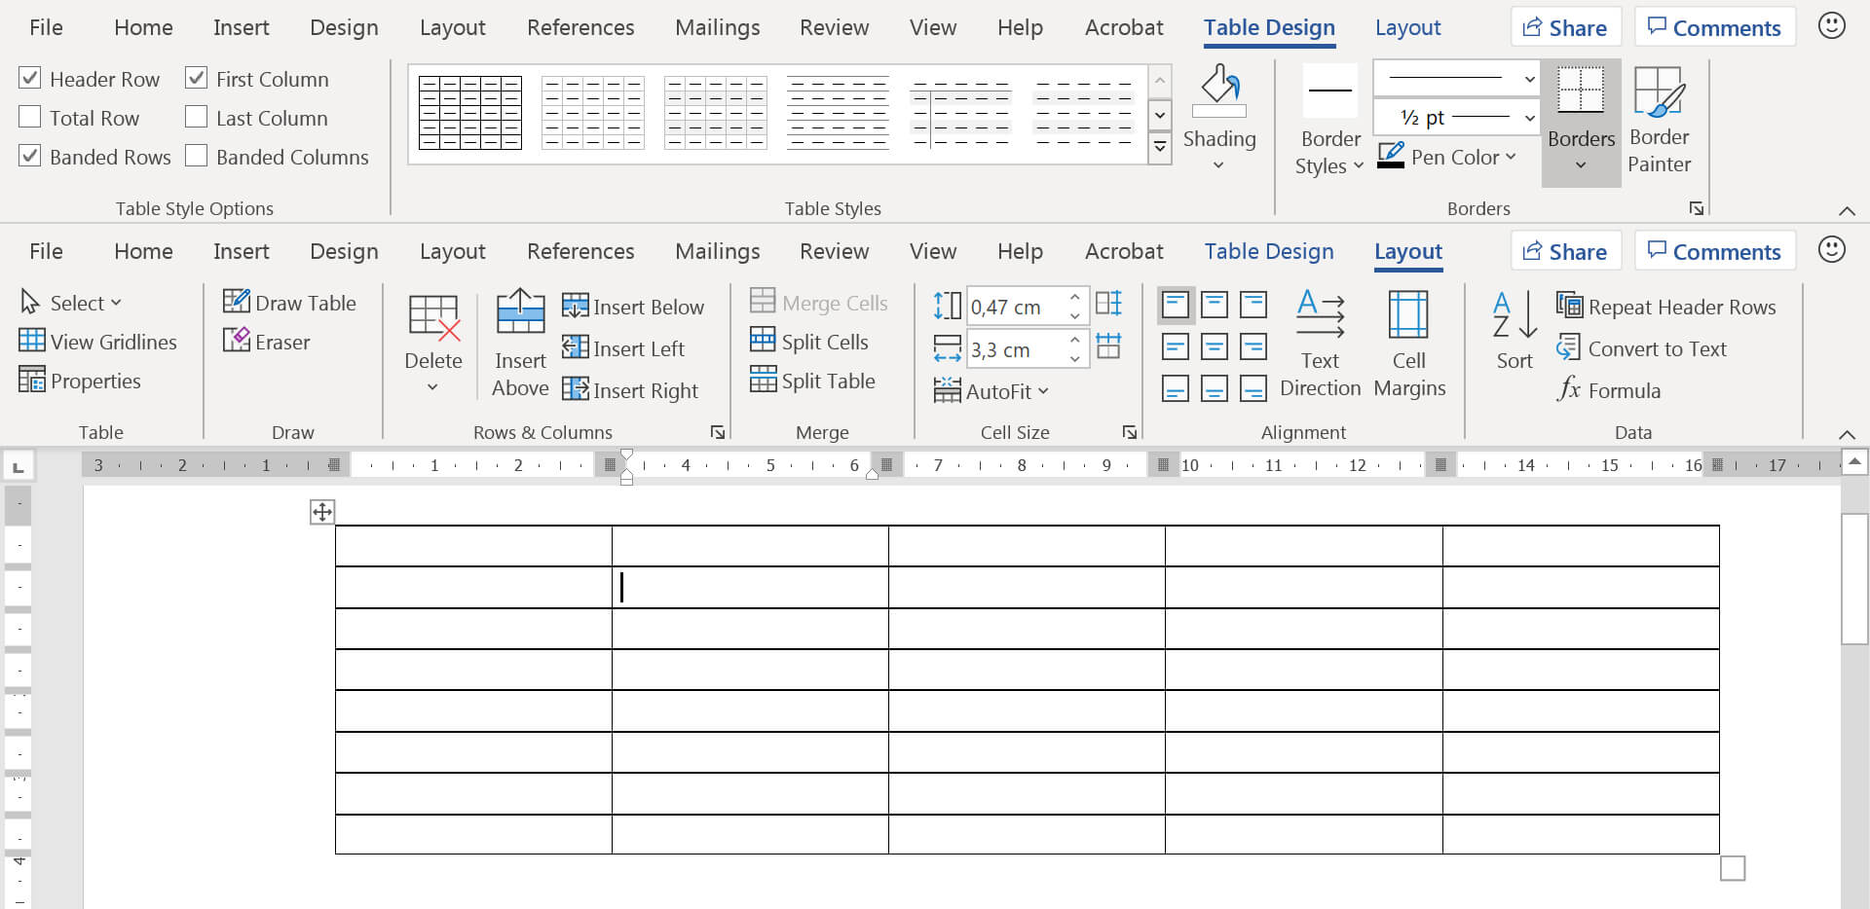This screenshot has height=909, width=1870.
Task: Select Align Top Center alignment
Action: [1215, 305]
